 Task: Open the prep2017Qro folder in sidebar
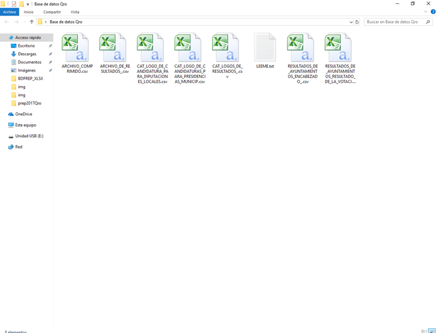pyautogui.click(x=29, y=103)
